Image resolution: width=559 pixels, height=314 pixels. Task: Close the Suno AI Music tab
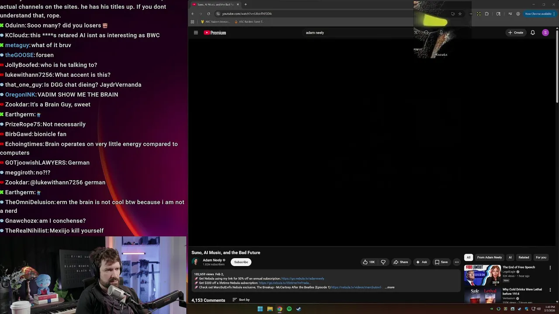[x=238, y=4]
